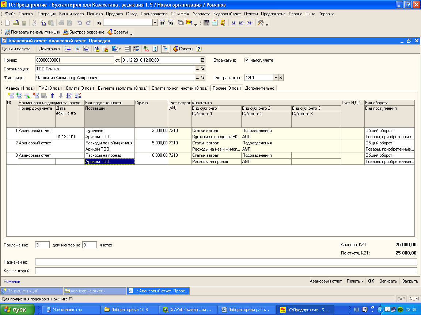Click the M+ memory add button
Viewport: 421px width, 315px height.
242,23
